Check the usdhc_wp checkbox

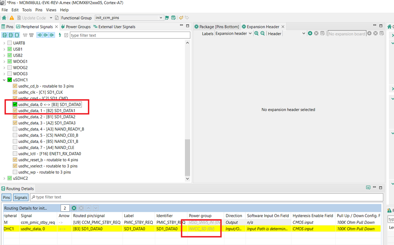[x=15, y=172]
